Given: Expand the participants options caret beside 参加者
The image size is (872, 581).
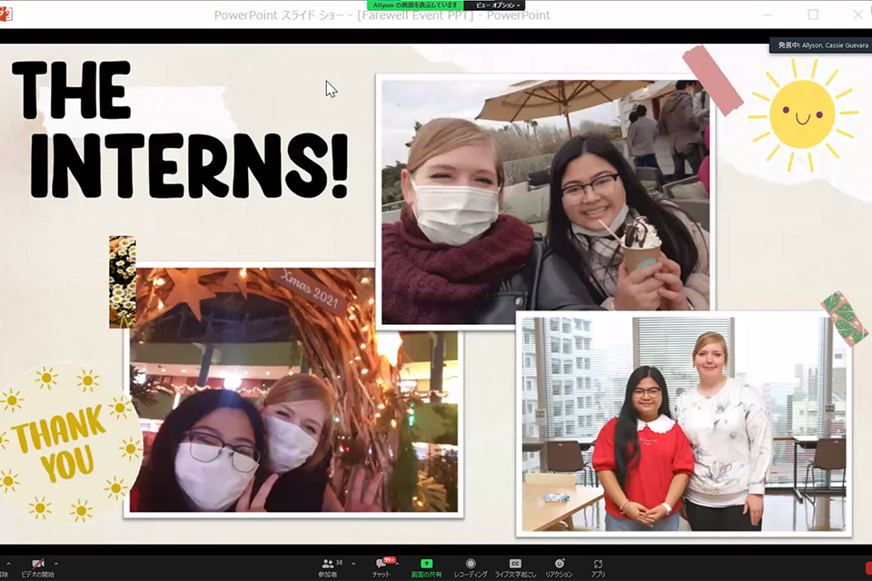Looking at the screenshot, I should [x=353, y=564].
